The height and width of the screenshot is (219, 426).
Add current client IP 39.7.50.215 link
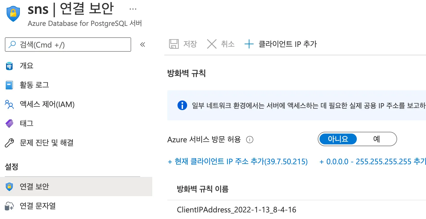238,162
